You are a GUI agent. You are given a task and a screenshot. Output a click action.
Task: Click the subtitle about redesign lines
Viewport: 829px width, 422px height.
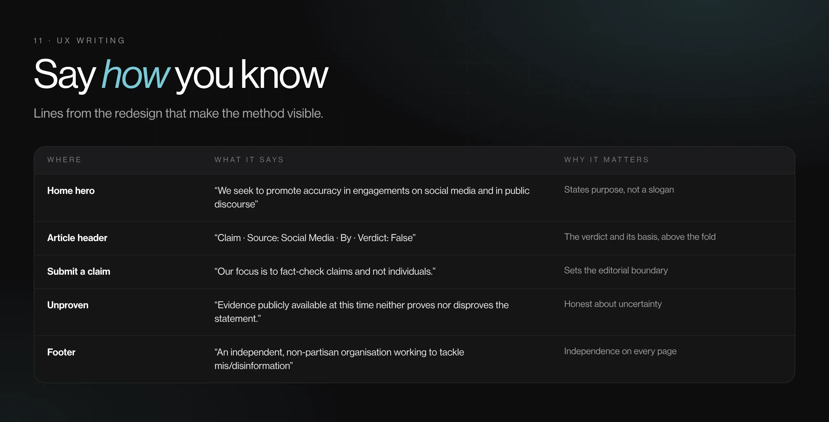pyautogui.click(x=178, y=113)
